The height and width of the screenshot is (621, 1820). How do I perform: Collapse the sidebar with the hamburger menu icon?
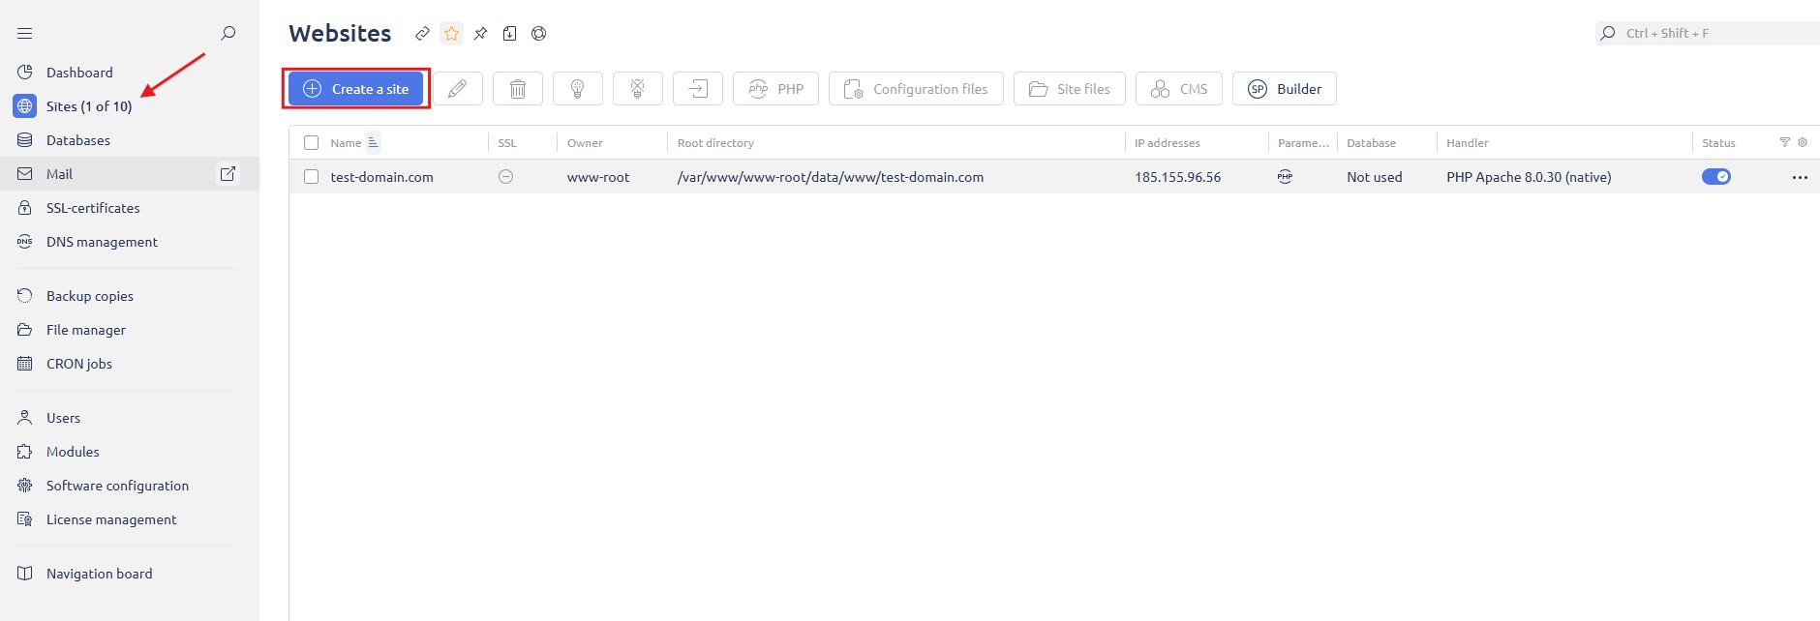coord(25,34)
